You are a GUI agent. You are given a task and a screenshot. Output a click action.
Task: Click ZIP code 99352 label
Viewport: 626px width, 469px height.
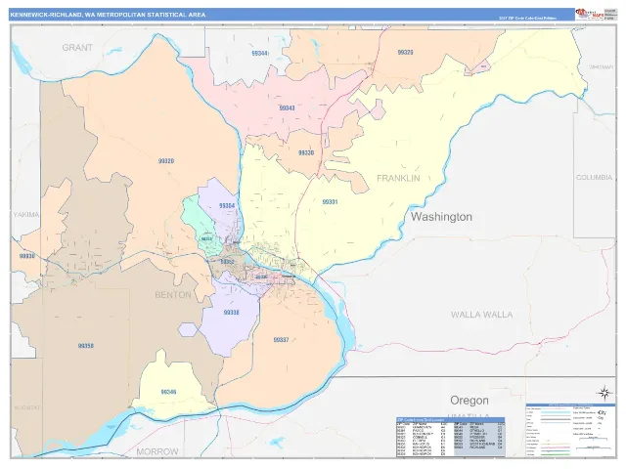pyautogui.click(x=227, y=262)
